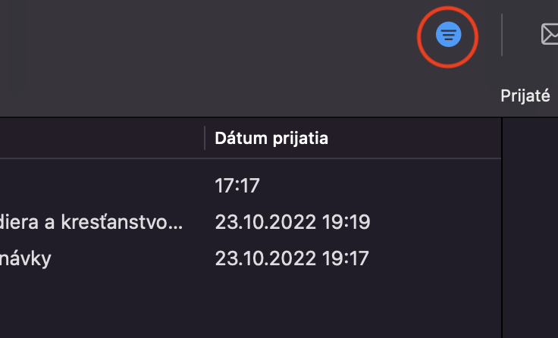Click the Prijaté toolbar label
The image size is (558, 338).
pos(525,95)
